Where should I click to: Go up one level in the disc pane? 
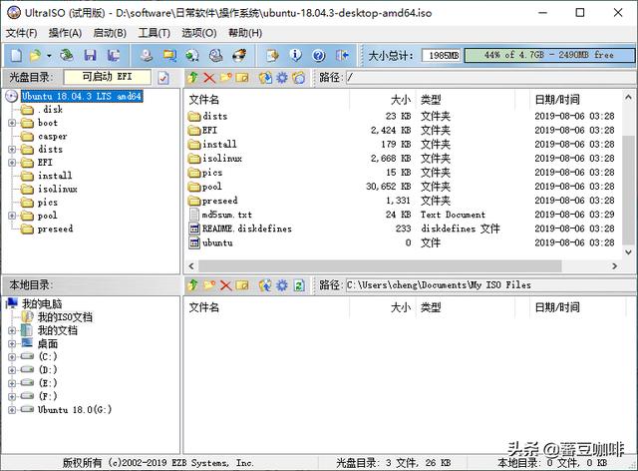click(x=192, y=78)
